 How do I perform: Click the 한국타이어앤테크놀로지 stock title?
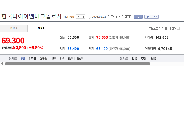click(x=32, y=16)
